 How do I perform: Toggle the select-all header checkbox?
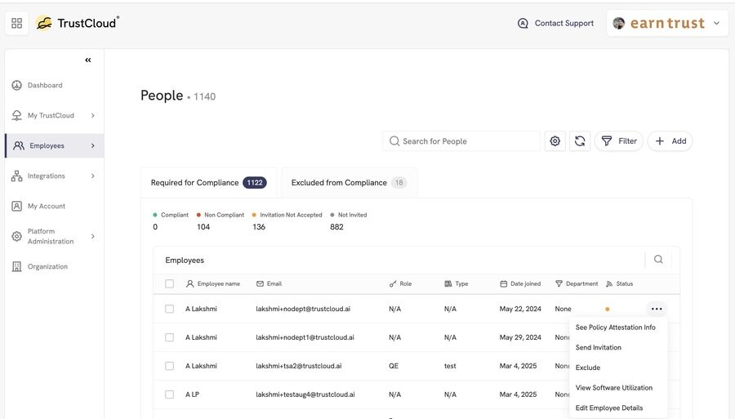point(169,283)
